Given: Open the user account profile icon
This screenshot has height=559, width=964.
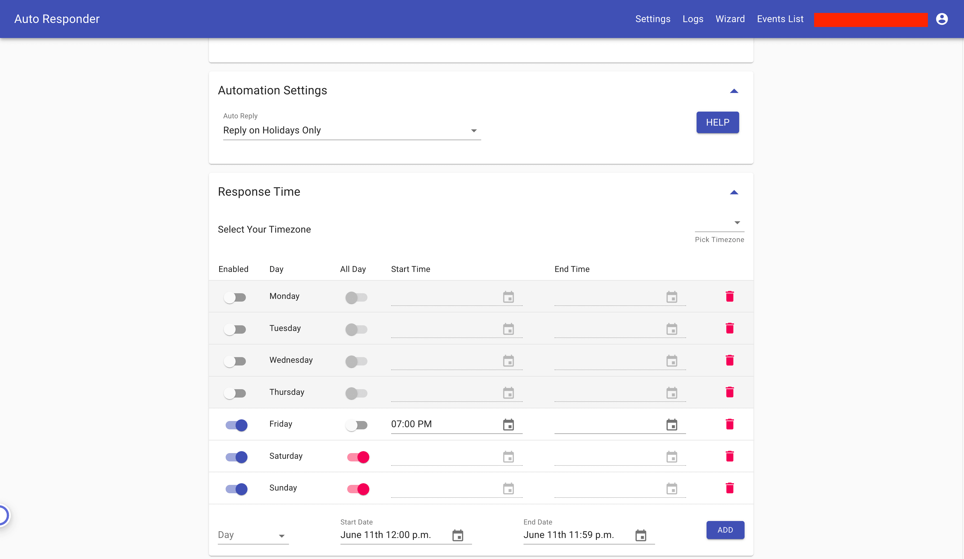Looking at the screenshot, I should click(942, 19).
